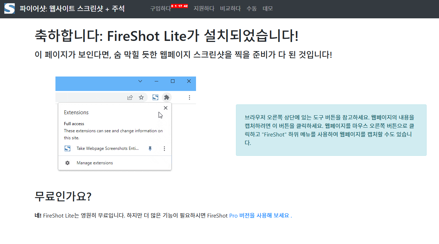
Task: Expand the chevron-down tab search in illustration
Action: coord(140,81)
